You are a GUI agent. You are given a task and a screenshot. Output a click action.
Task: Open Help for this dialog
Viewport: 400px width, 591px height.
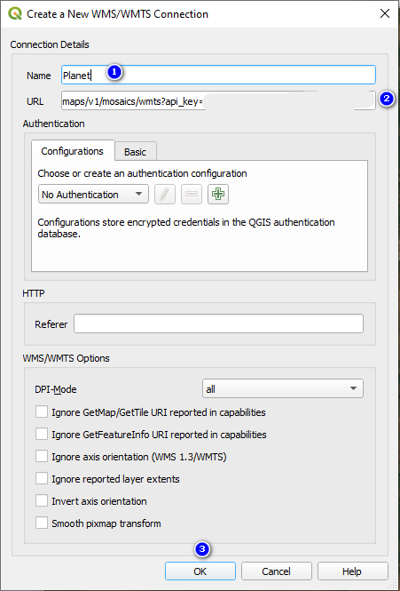[353, 571]
